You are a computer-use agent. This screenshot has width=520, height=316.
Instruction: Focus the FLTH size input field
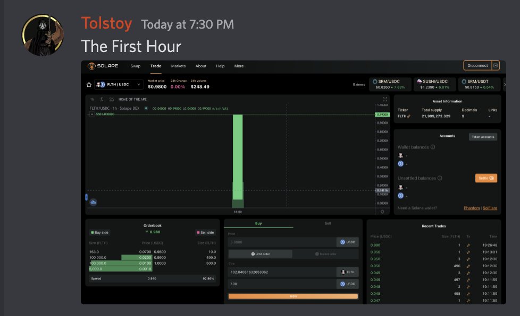coord(282,272)
